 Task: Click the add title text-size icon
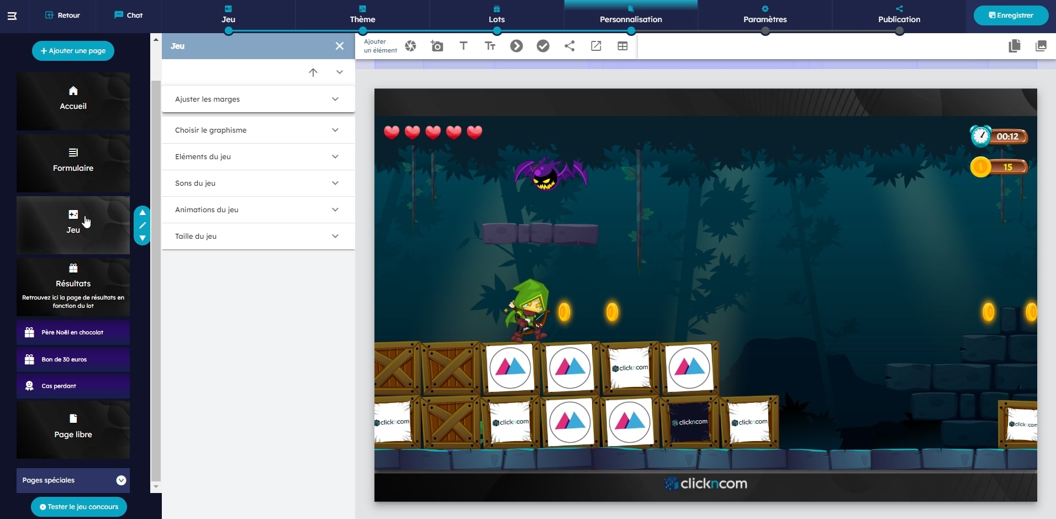point(490,46)
